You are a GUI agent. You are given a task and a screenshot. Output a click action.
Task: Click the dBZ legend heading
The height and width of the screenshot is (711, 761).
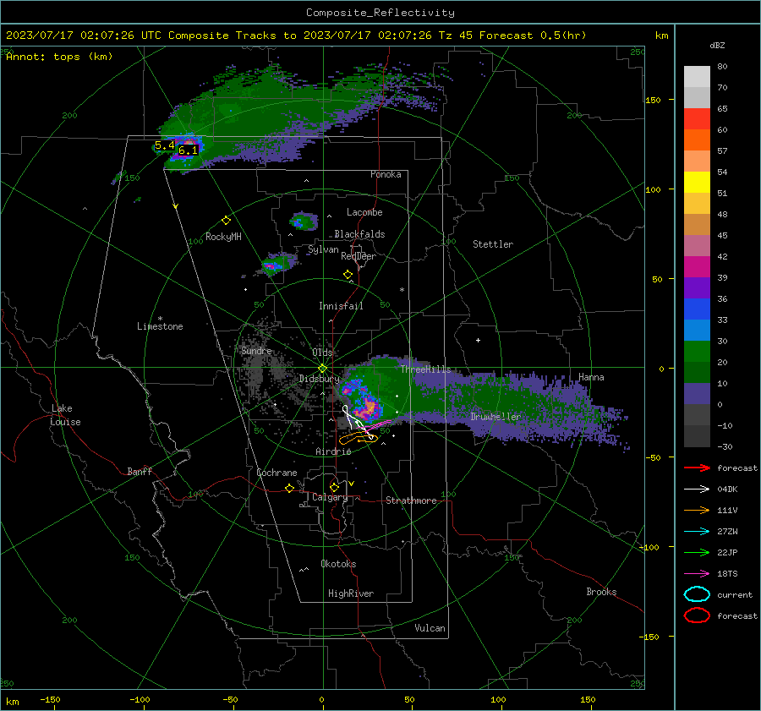point(717,45)
